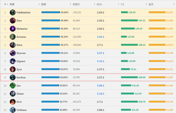Image resolution: width=176 pixels, height=113 pixels.
Task: Sort the table by 胜率 column
Action: pyautogui.click(x=44, y=4)
